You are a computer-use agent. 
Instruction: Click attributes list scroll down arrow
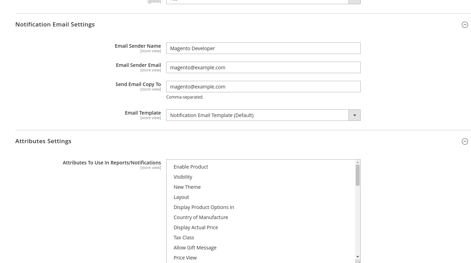pyautogui.click(x=358, y=257)
